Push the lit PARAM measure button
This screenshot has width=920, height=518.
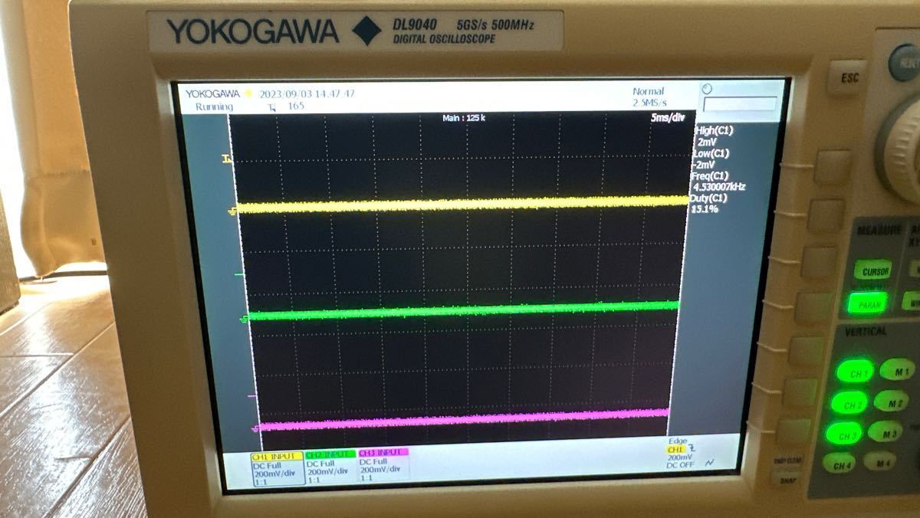point(868,304)
